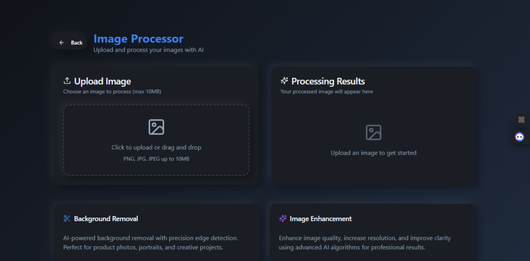Click the placeholder image icon in Processing Results

(x=374, y=132)
